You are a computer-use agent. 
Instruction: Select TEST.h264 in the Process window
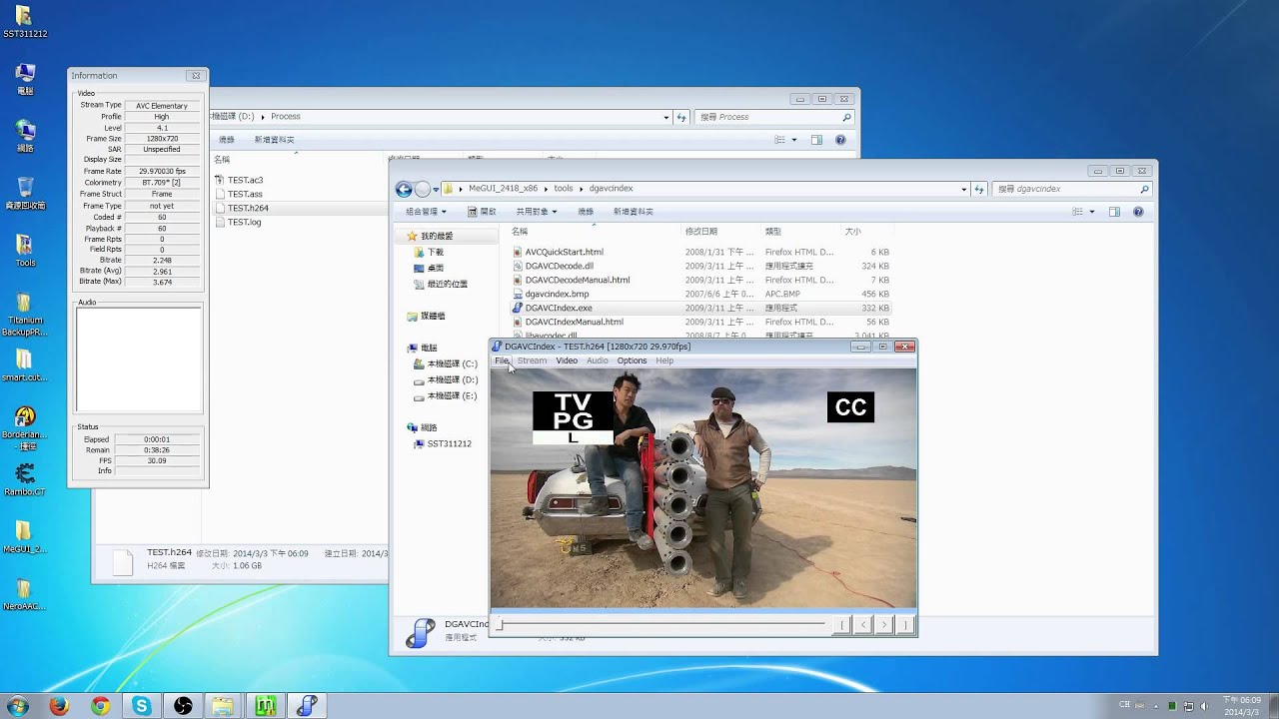tap(248, 208)
